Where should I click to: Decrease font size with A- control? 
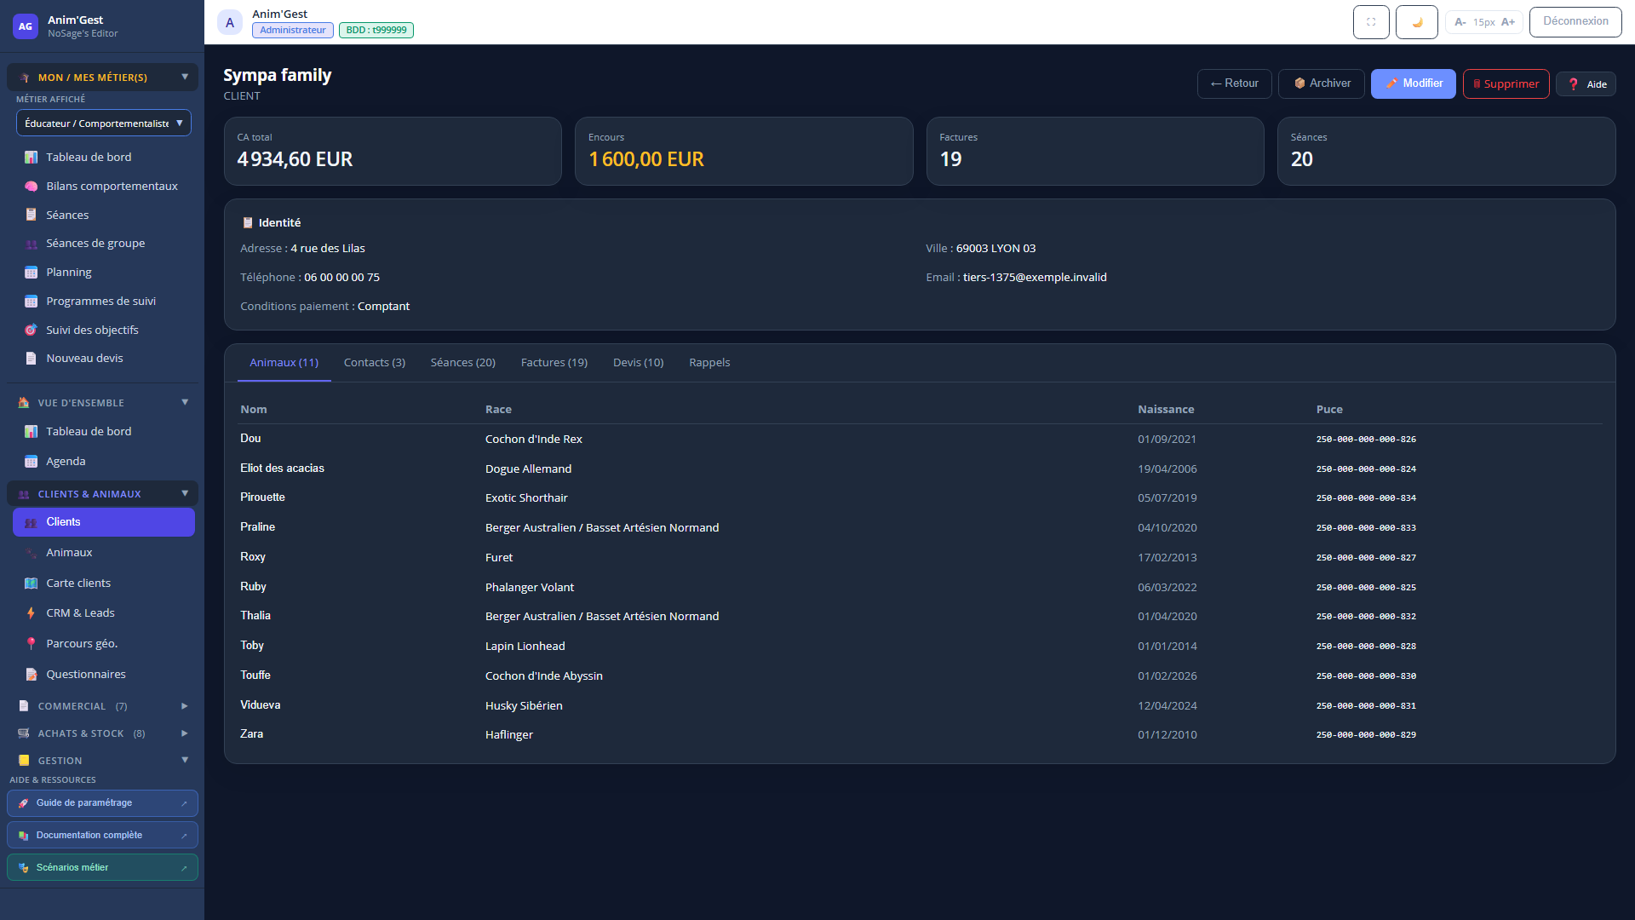(1460, 22)
